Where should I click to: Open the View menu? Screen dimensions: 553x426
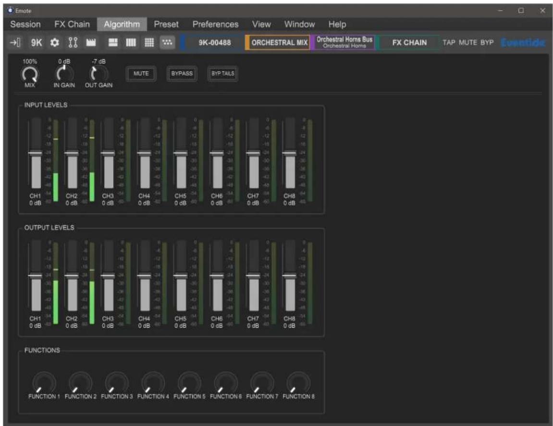click(261, 24)
